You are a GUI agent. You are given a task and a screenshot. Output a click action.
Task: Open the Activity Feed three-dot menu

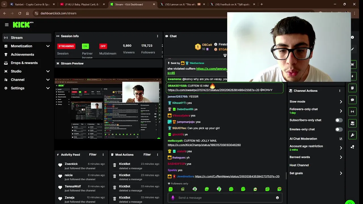[103, 155]
